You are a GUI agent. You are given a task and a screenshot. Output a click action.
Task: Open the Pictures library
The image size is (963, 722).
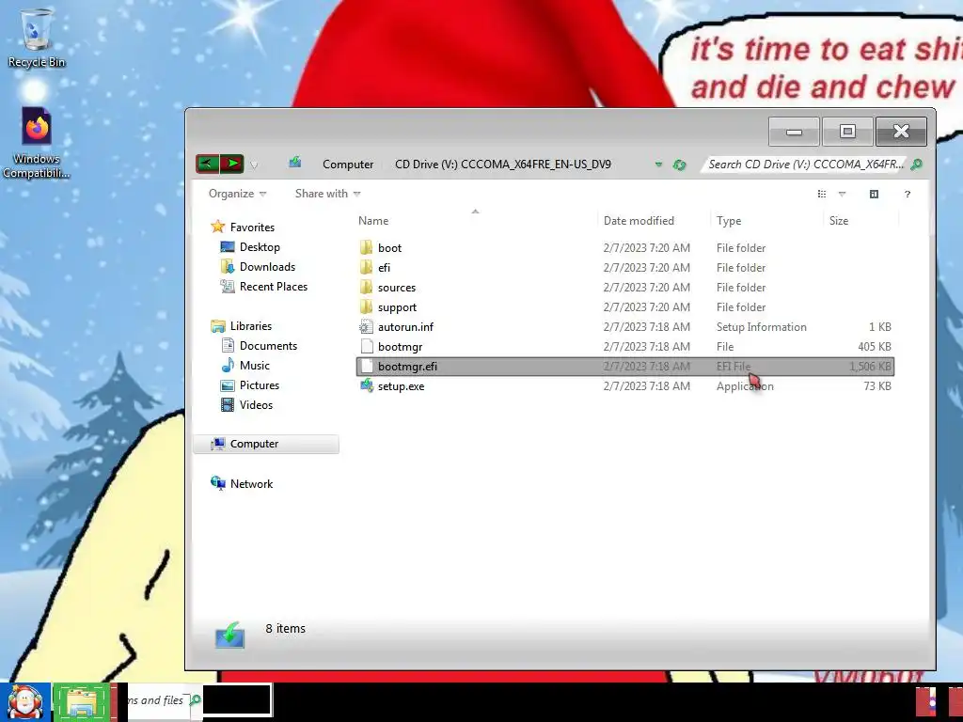click(260, 385)
